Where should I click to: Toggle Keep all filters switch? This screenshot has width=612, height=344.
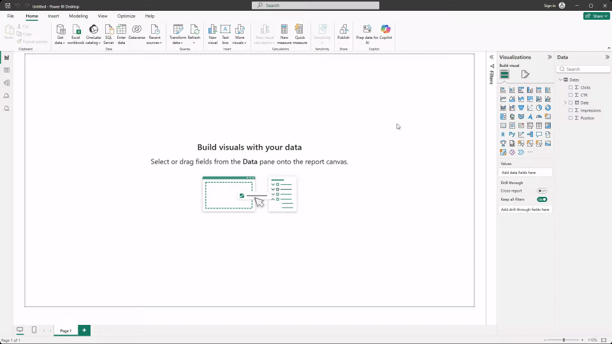click(x=542, y=199)
